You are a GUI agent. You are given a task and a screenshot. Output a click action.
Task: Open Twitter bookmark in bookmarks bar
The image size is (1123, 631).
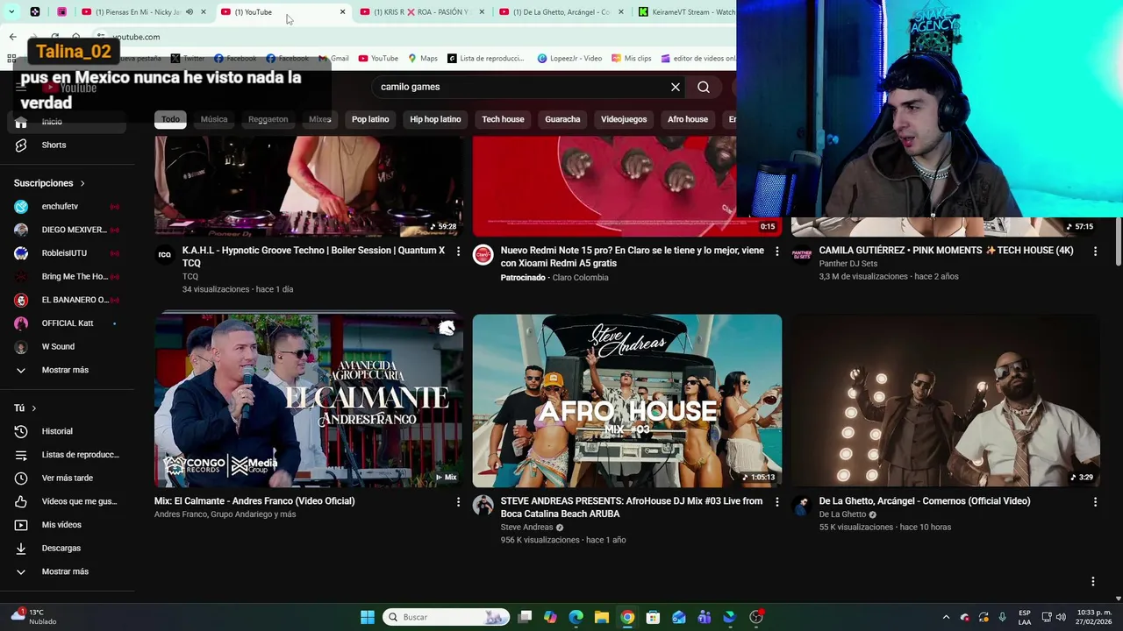coord(188,59)
